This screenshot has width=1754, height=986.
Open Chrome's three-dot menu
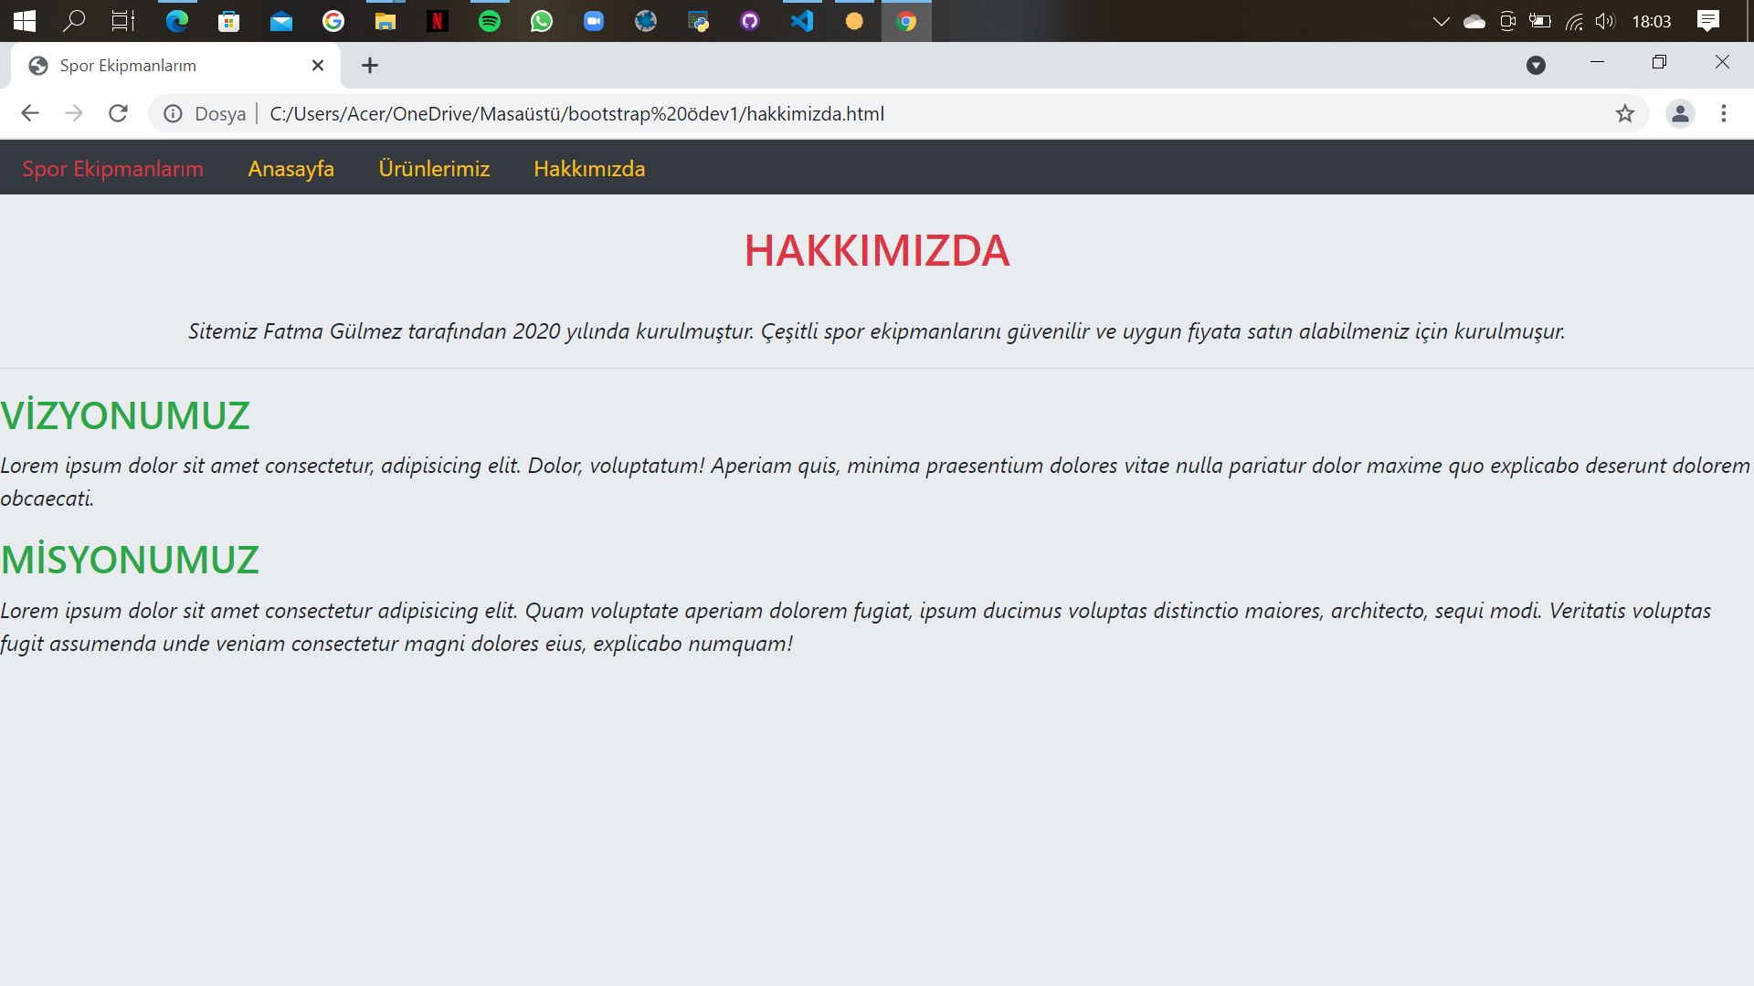1724,113
